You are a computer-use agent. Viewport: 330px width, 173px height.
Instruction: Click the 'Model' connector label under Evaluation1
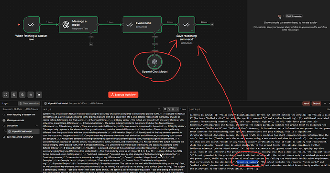(154, 37)
